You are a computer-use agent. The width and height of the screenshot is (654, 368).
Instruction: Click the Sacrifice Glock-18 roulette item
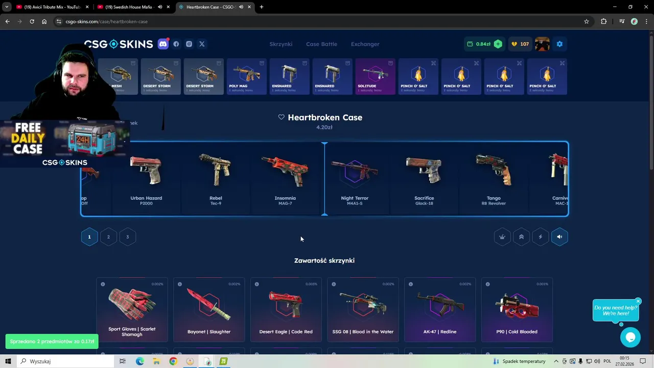coord(424,179)
